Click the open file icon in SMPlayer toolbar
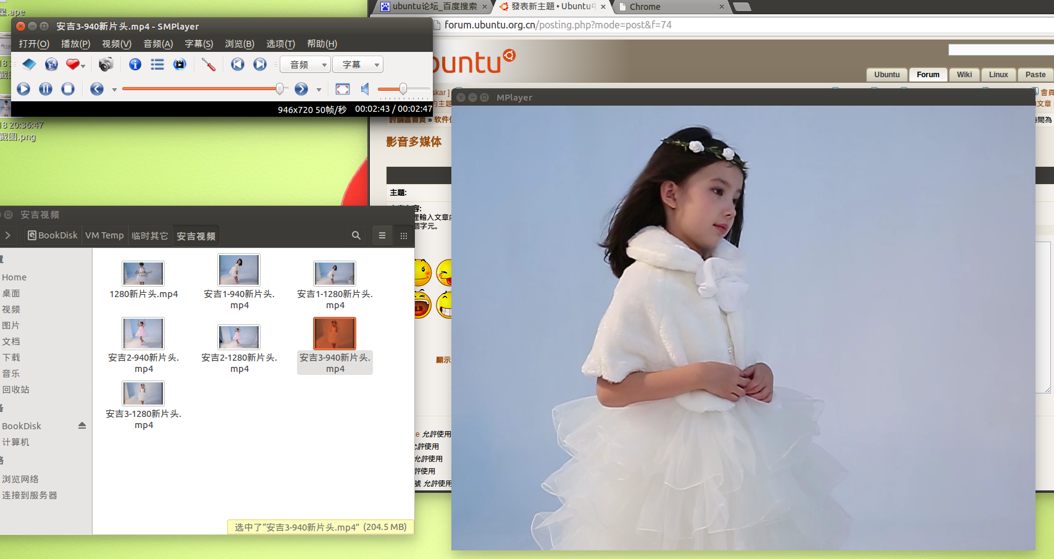Viewport: 1054px width, 559px height. coord(29,64)
